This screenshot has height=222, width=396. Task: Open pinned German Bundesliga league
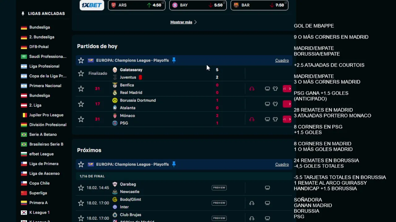pos(40,27)
